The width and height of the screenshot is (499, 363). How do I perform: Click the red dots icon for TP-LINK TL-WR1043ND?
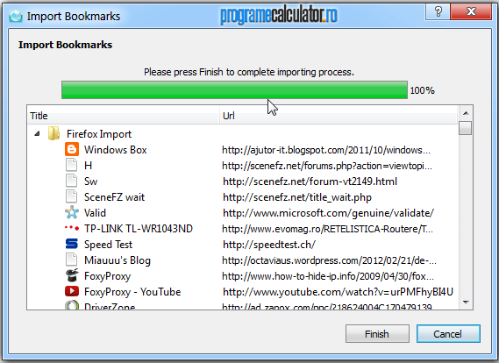pos(72,228)
